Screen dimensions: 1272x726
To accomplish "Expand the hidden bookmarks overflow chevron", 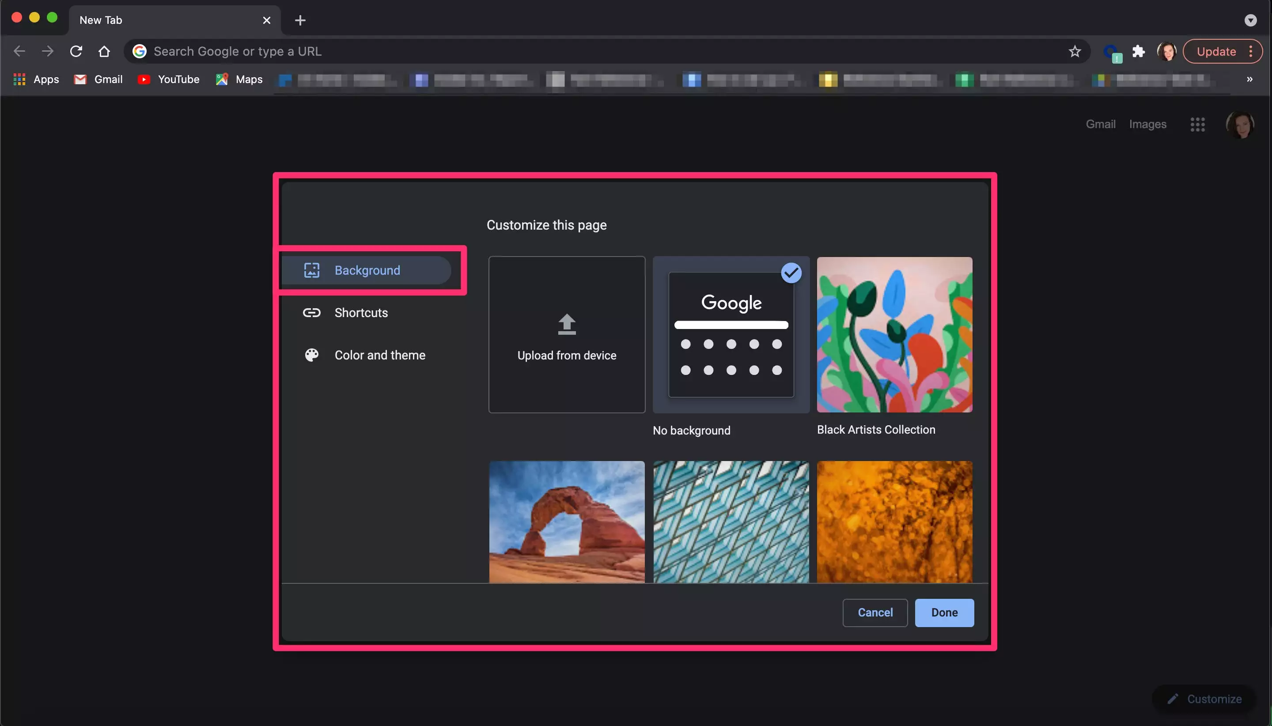I will [1249, 79].
